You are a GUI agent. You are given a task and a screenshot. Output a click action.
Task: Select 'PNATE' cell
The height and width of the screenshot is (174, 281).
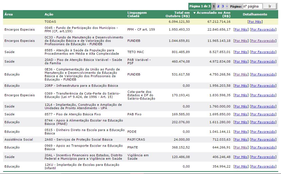point(132,147)
